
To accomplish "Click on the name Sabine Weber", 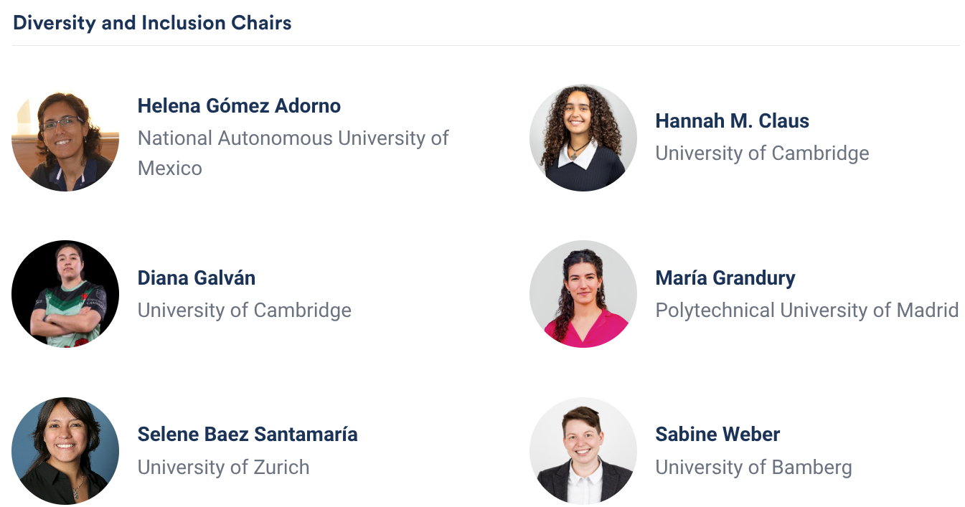I will (x=717, y=434).
